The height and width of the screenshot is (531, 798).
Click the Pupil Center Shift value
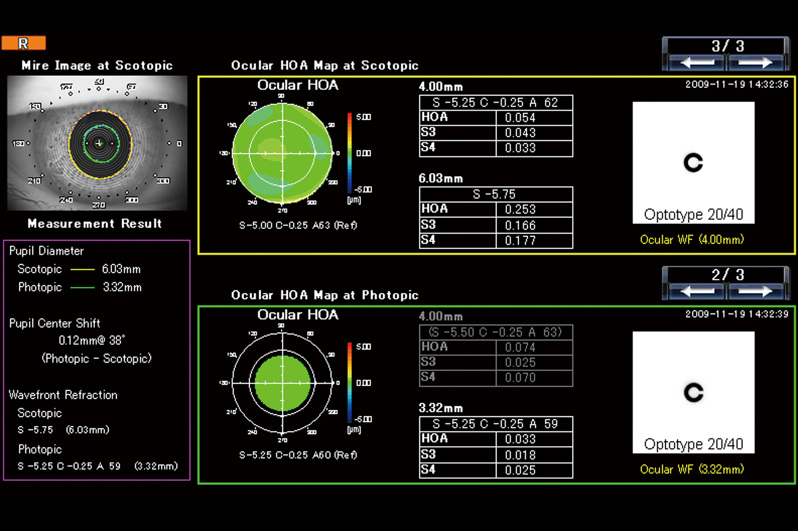pos(92,340)
